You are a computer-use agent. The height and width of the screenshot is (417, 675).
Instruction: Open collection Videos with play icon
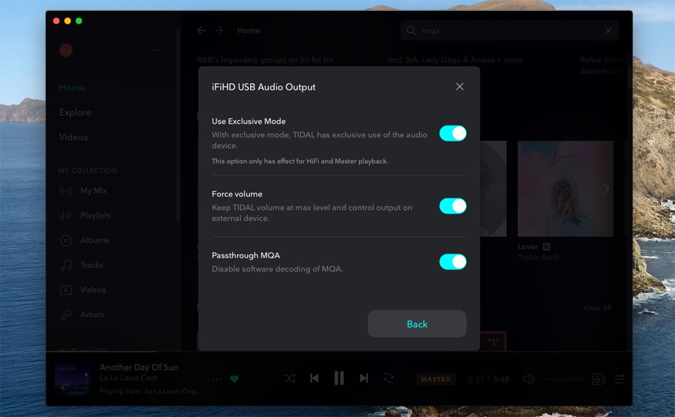point(93,290)
